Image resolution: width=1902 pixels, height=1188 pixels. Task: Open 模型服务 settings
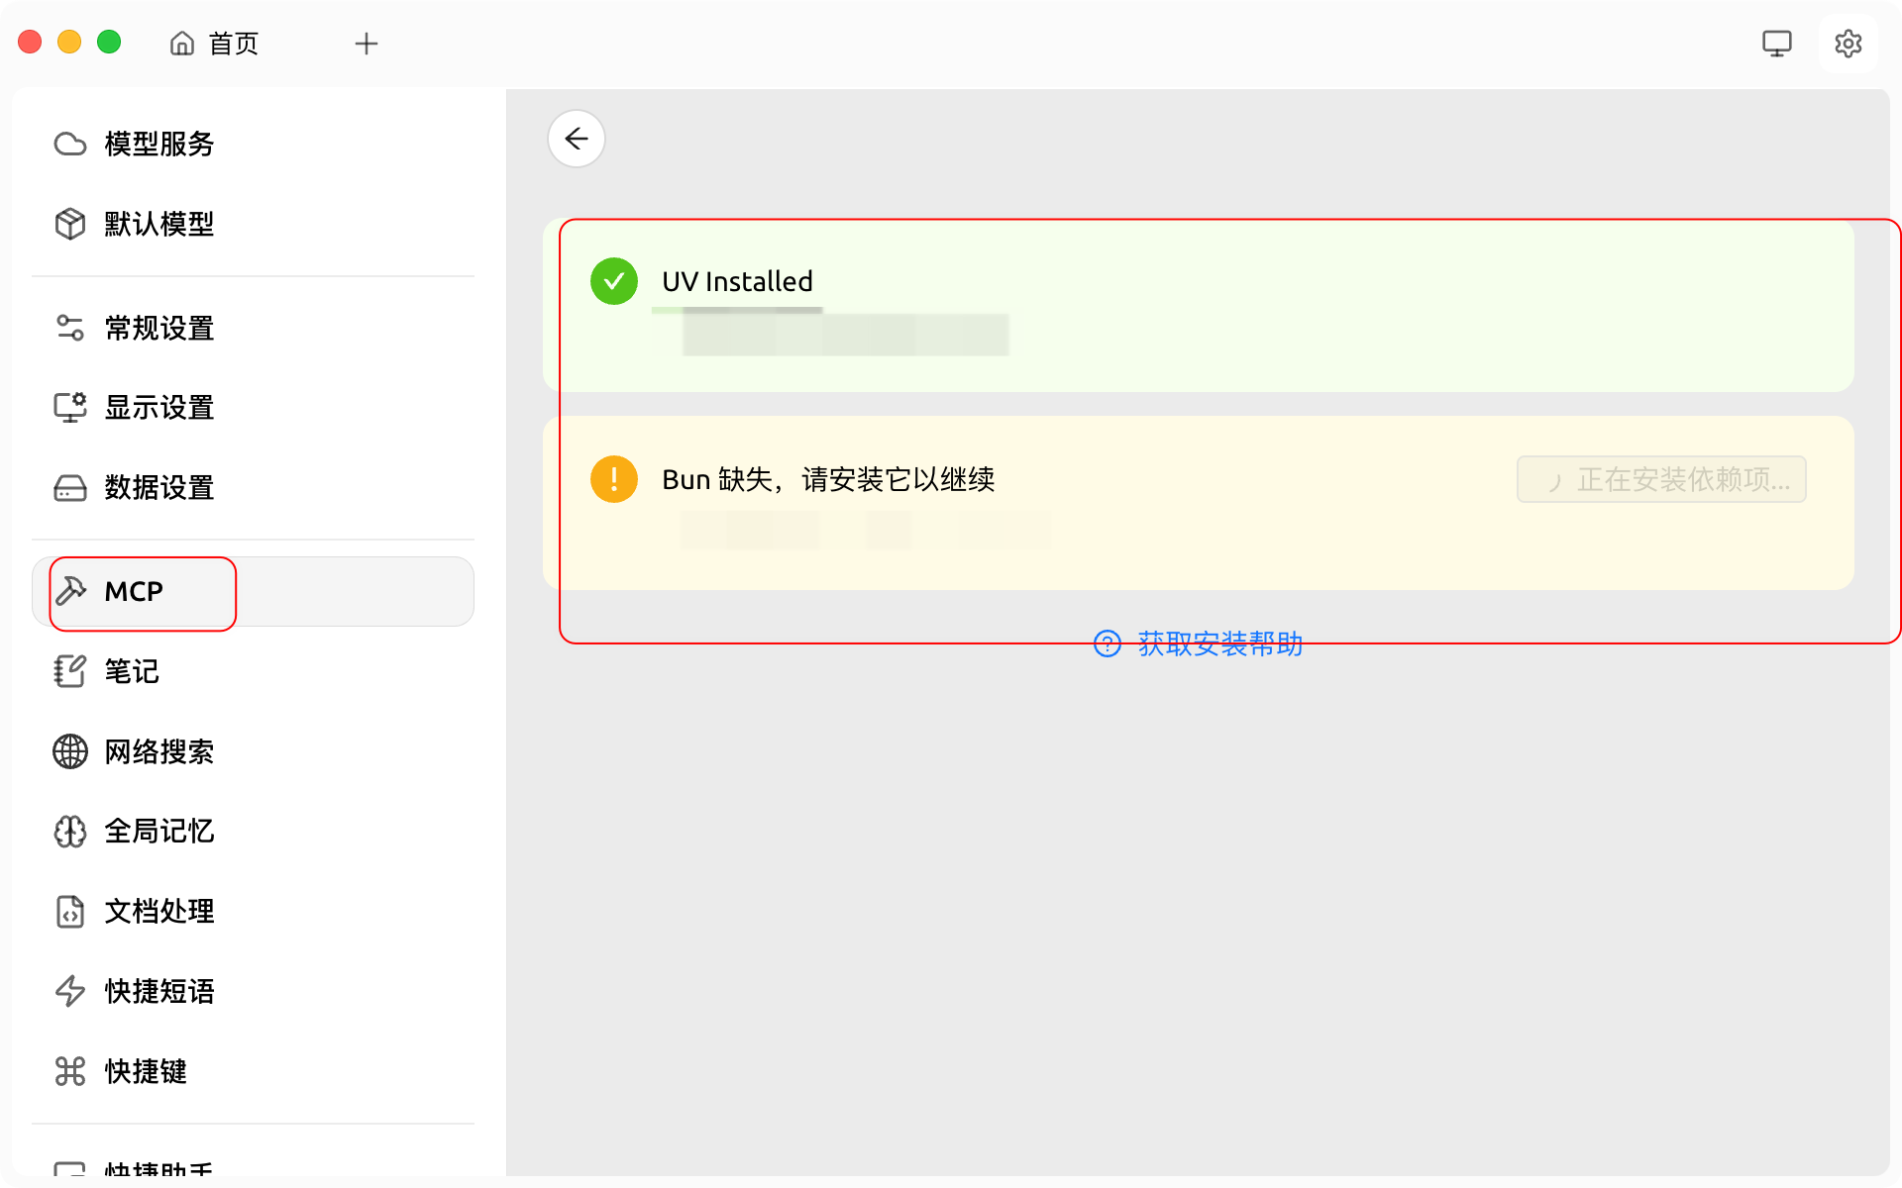coord(158,144)
